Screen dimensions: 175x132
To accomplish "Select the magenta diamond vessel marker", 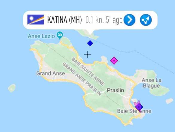I will [114, 60].
